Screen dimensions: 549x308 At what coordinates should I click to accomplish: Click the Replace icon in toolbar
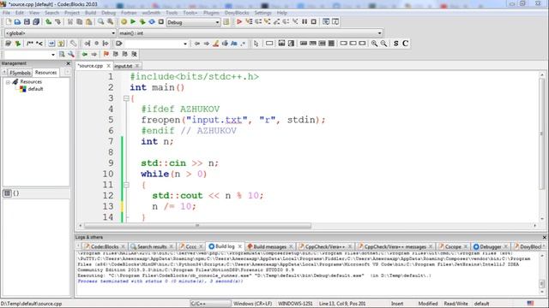(111, 22)
